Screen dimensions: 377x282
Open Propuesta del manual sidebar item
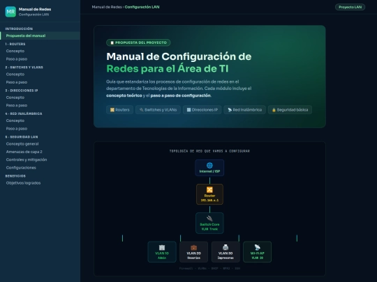40,36
